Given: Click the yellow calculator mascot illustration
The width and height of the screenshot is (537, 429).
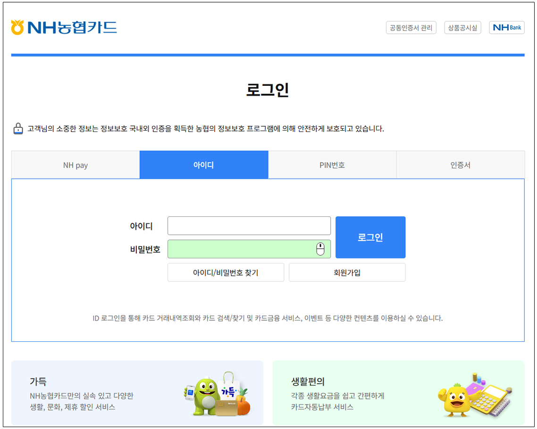Looking at the screenshot, I should 475,395.
